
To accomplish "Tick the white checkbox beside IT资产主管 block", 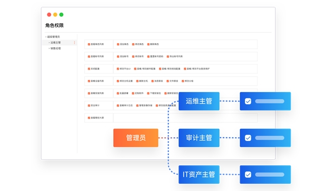I will tap(248, 175).
